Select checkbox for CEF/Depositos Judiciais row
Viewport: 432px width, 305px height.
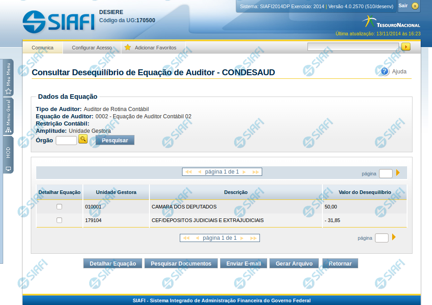click(x=59, y=220)
